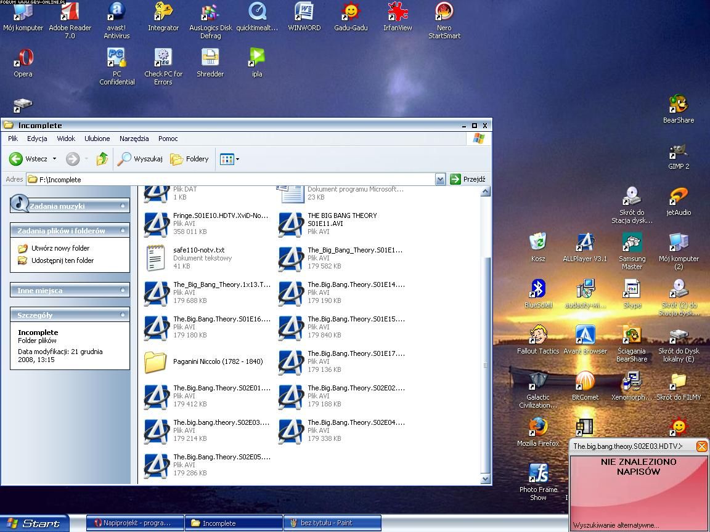Expand the Zadania muzyki panel
Viewport: 710px width, 532px height.
pos(123,206)
